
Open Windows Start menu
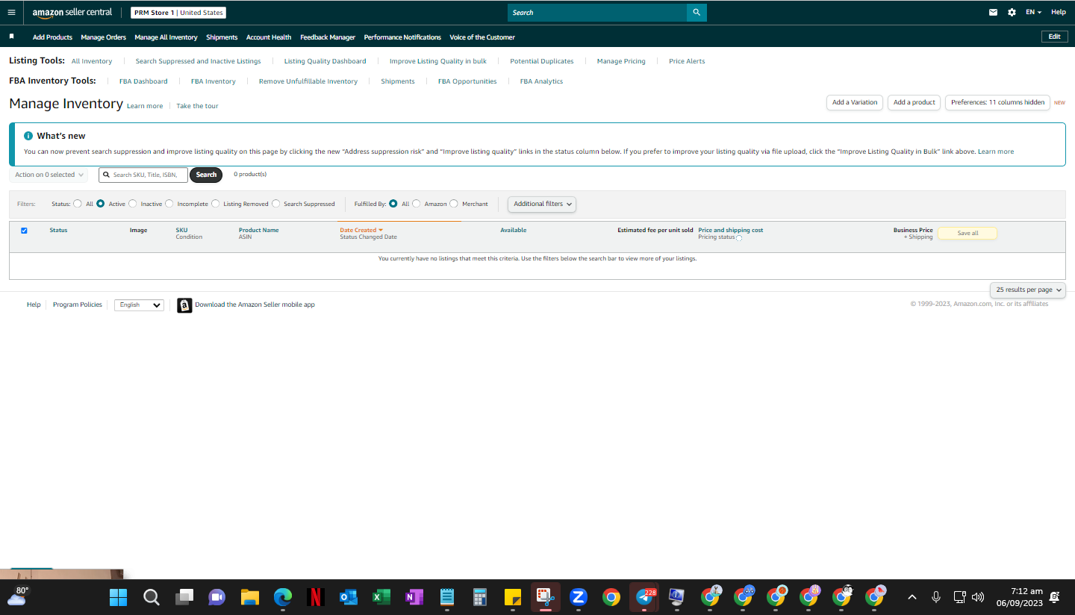(119, 597)
